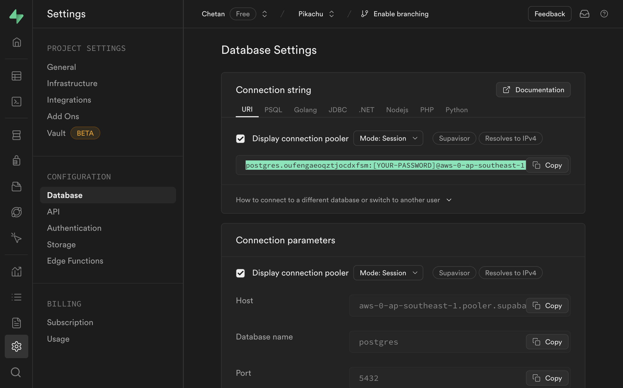Toggle Display connection pooler in Connection parameters
The width and height of the screenshot is (623, 388).
pos(240,272)
